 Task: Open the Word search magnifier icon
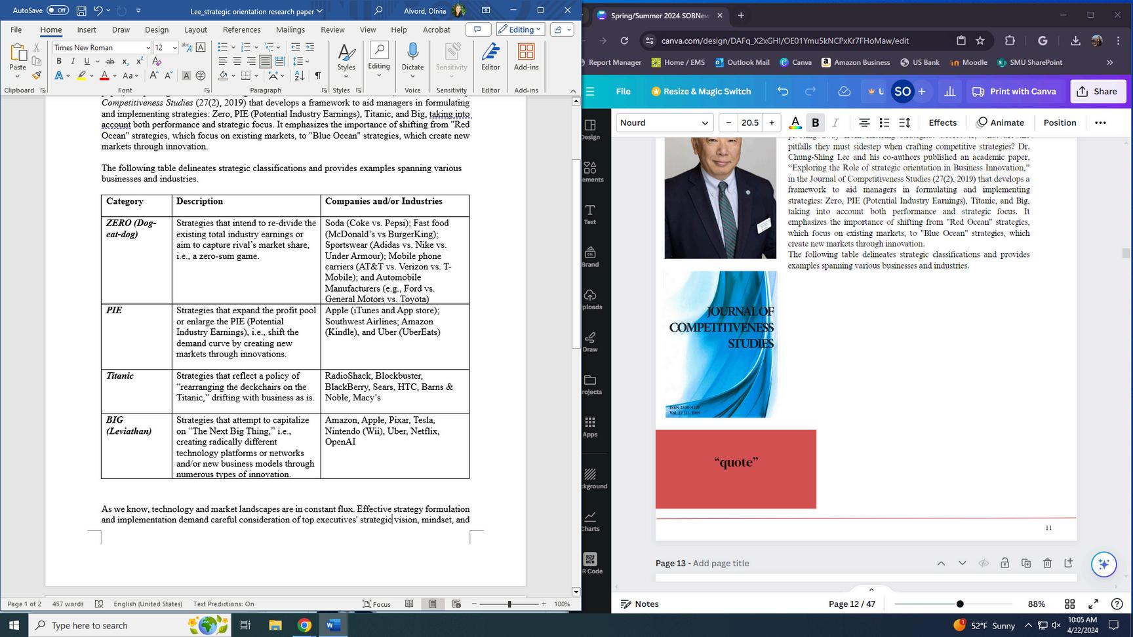coord(378,10)
